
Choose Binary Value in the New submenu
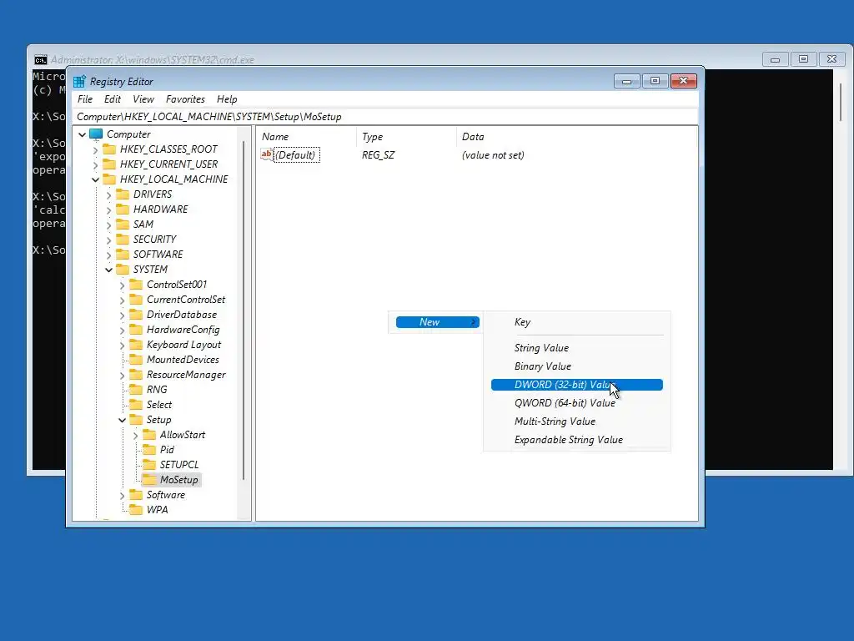(577, 366)
